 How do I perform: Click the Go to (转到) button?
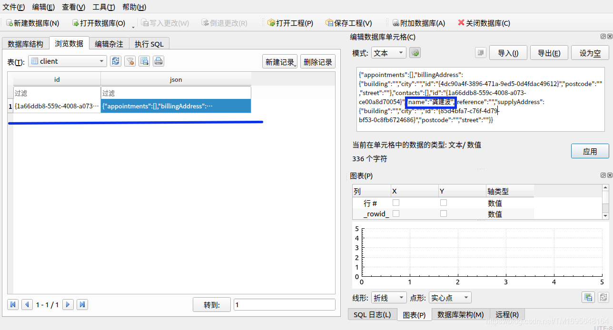[212, 305]
